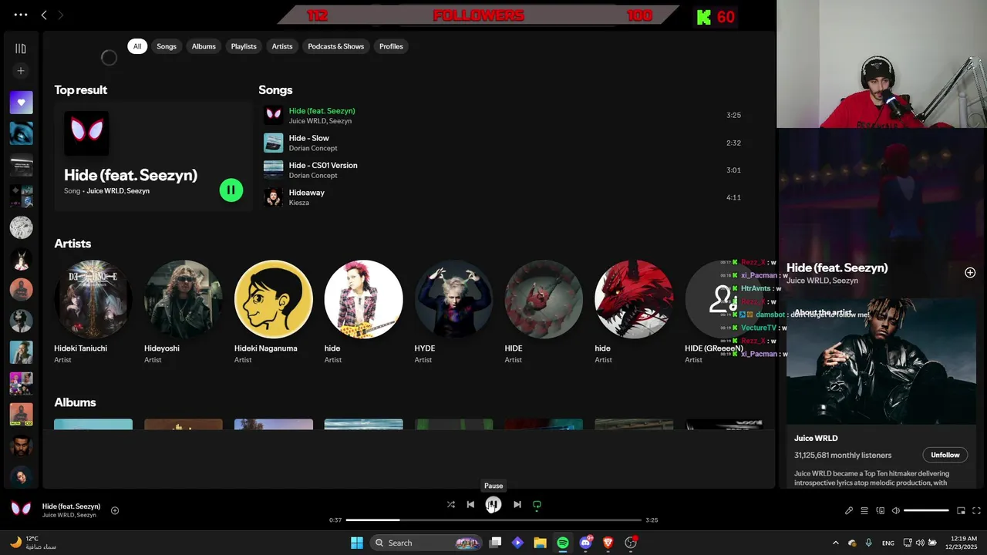Open Brave browser from the taskbar
The width and height of the screenshot is (987, 555).
click(608, 543)
